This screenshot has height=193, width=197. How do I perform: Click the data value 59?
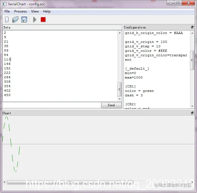click(x=6, y=50)
